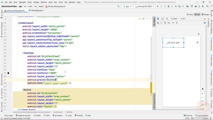Zoom out the preview with the minus icon
Screen dimensions: 213x120
click(203, 97)
